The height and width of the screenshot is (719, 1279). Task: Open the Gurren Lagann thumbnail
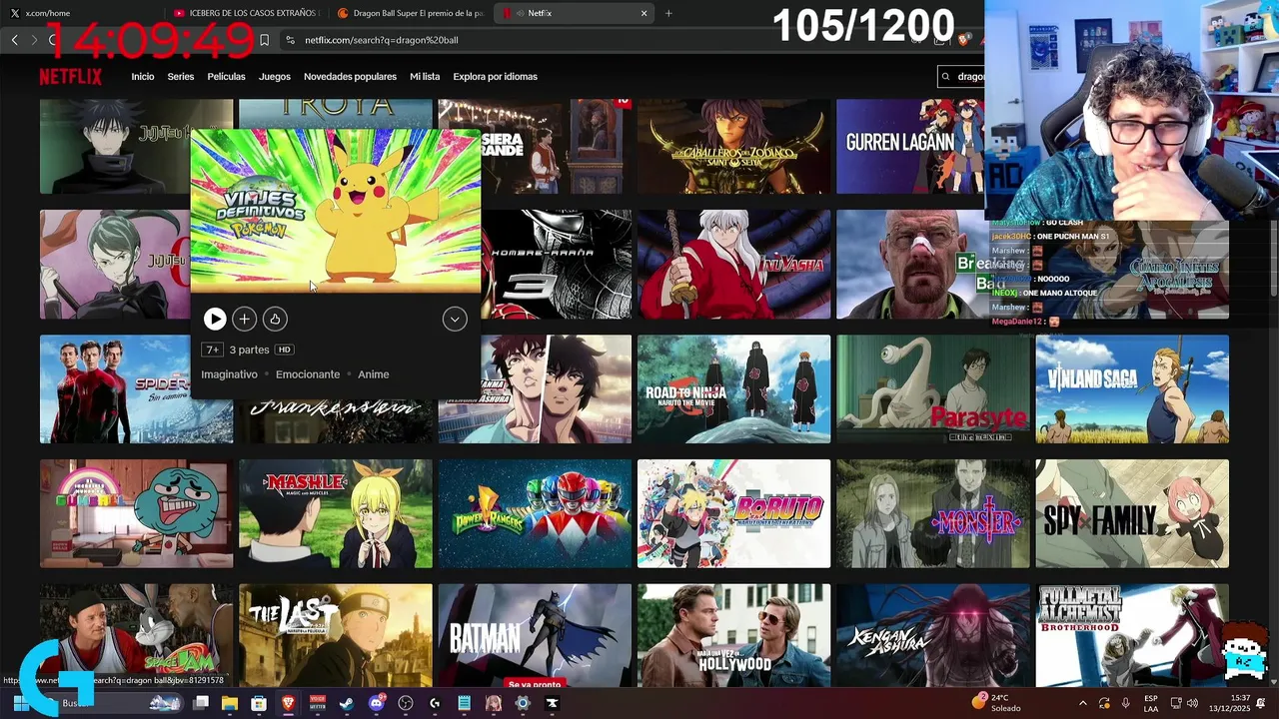coord(910,147)
